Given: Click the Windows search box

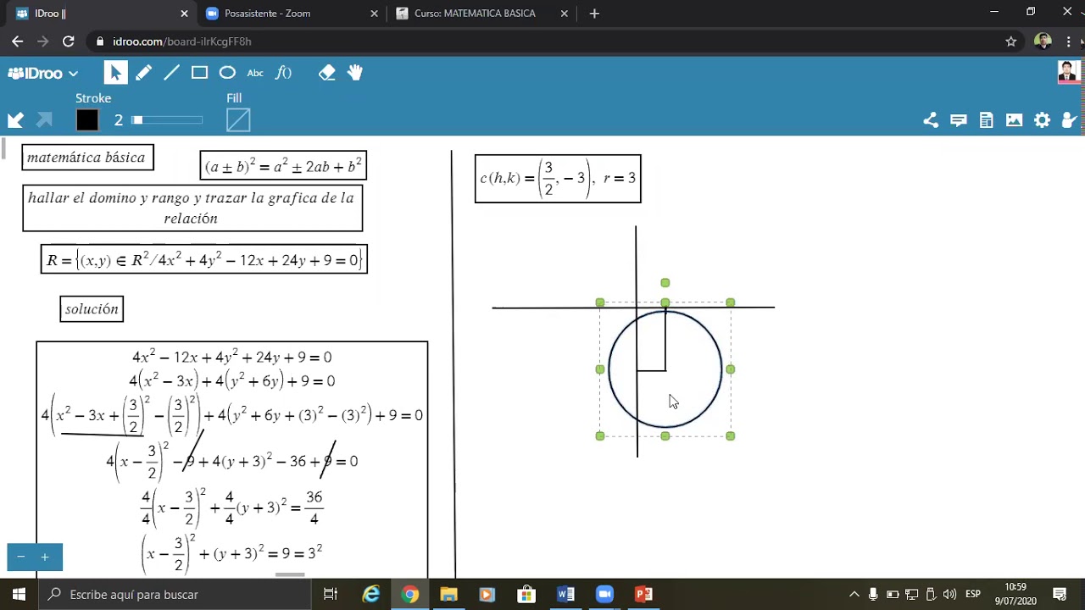Looking at the screenshot, I should 175,594.
